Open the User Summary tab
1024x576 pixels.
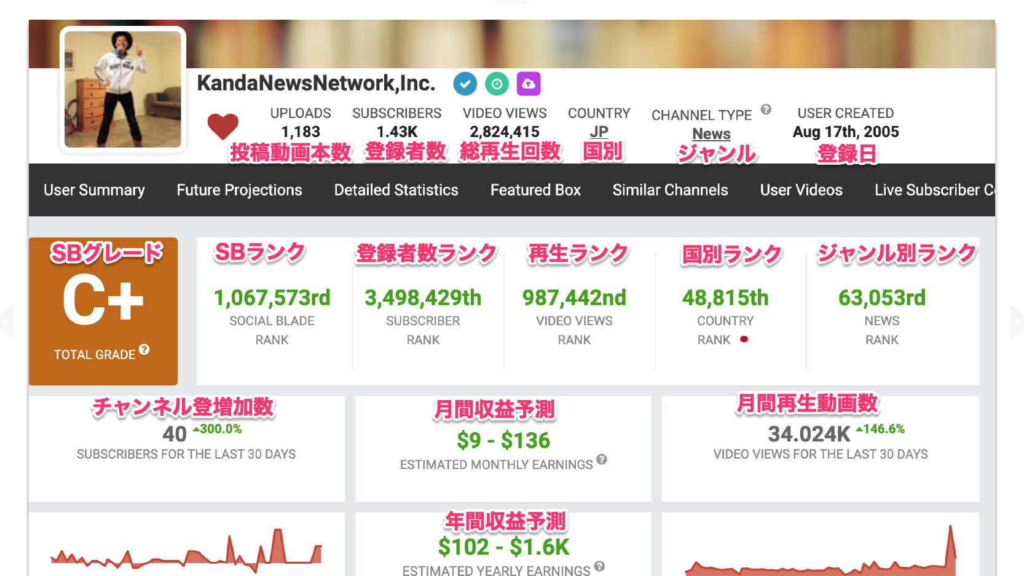[x=94, y=190]
